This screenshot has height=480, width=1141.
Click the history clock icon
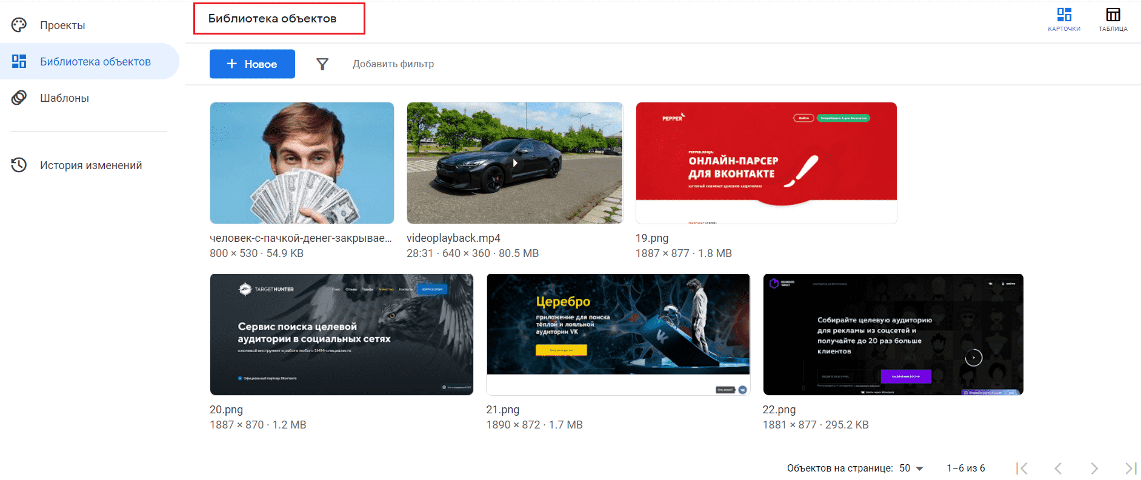click(19, 165)
